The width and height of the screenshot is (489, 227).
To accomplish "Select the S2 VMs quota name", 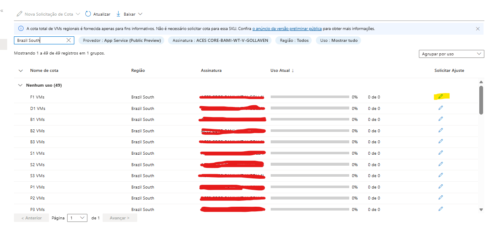I will [x=38, y=164].
